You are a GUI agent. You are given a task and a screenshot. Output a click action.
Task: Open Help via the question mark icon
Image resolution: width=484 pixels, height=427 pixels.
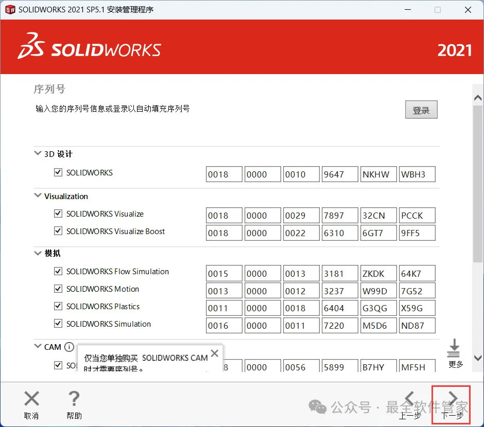click(74, 398)
